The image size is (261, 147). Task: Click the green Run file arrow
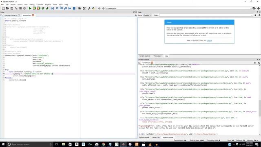point(30,8)
